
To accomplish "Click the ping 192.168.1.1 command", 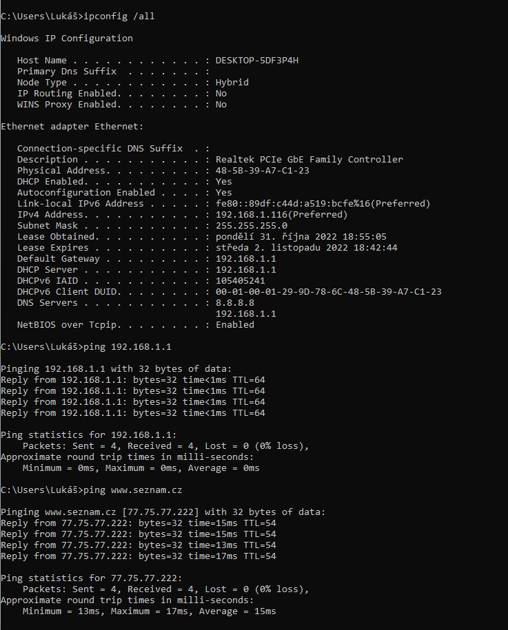I will point(127,346).
